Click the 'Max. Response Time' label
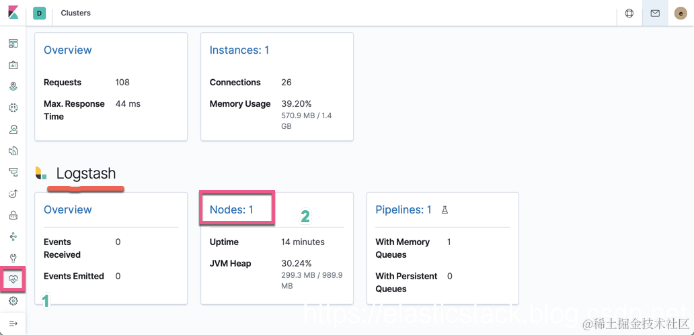This screenshot has height=335, width=694. pyautogui.click(x=75, y=111)
